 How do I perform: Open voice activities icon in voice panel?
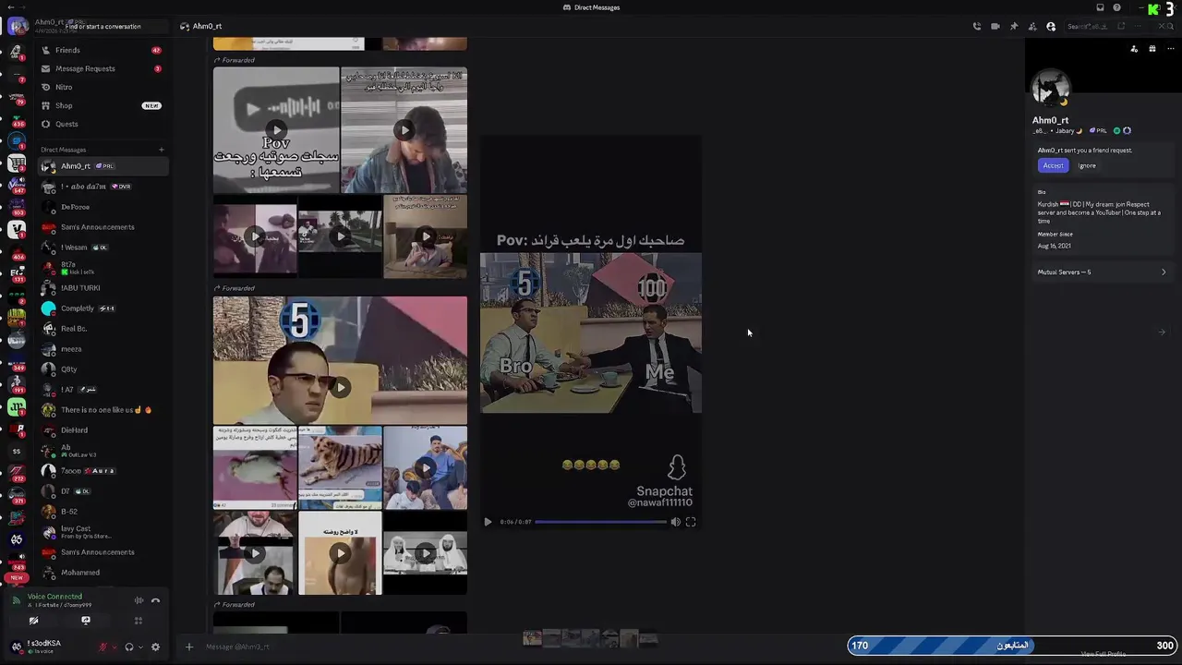[x=139, y=621]
